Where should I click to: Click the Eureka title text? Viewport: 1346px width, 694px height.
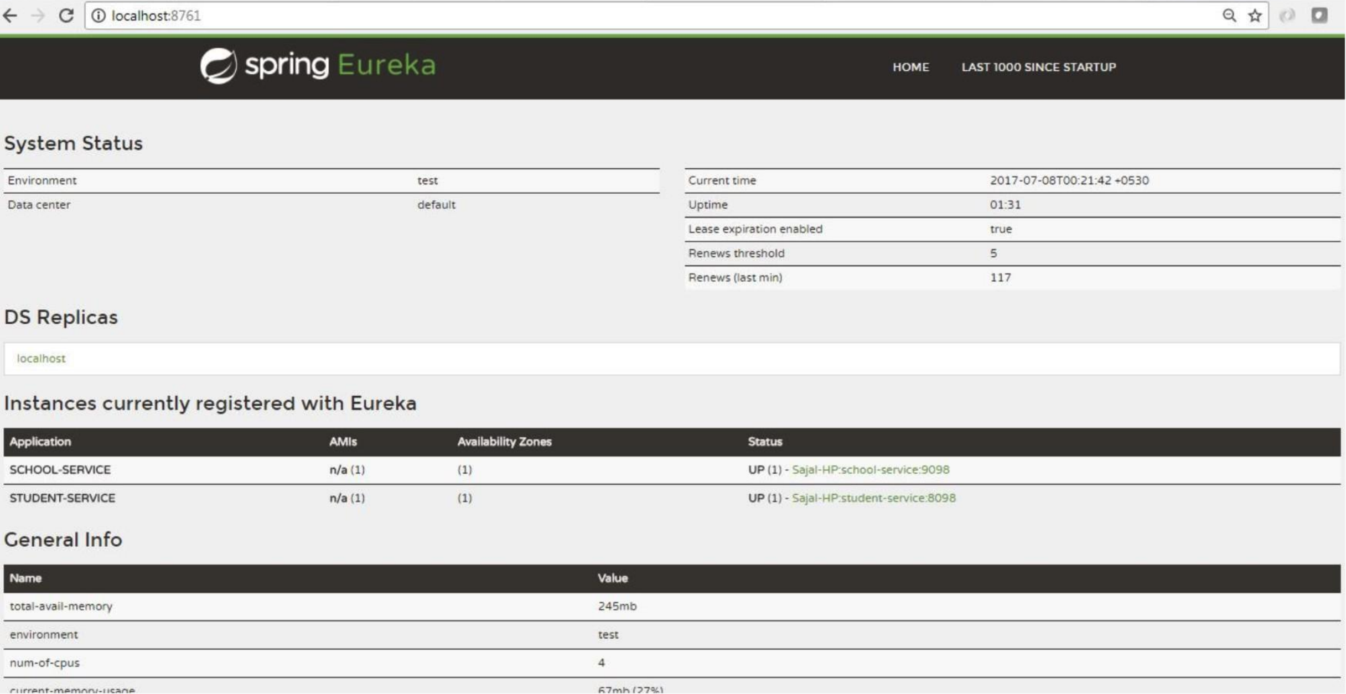[x=386, y=65]
